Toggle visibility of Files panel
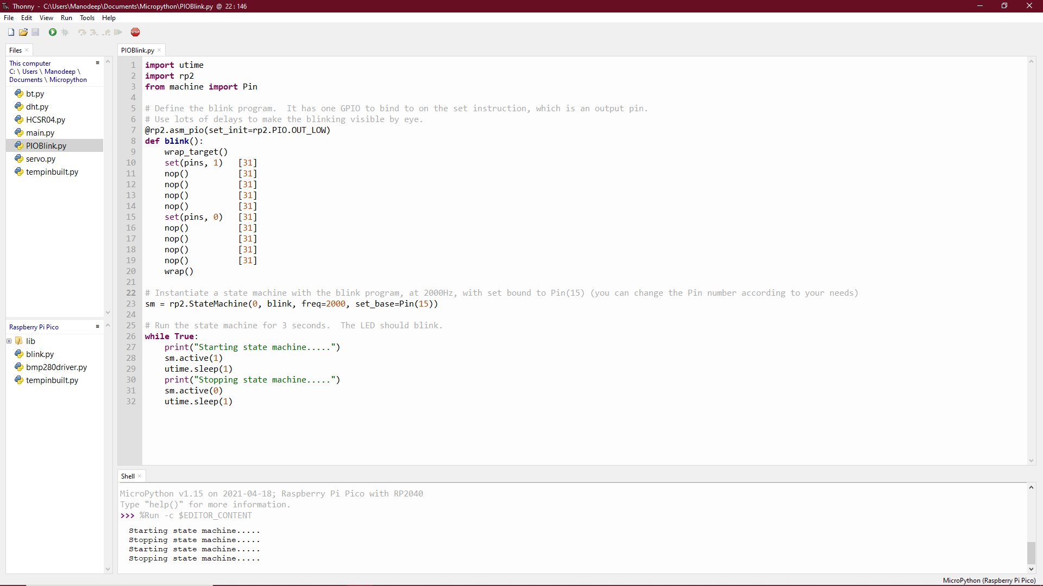This screenshot has width=1043, height=586. click(x=27, y=50)
